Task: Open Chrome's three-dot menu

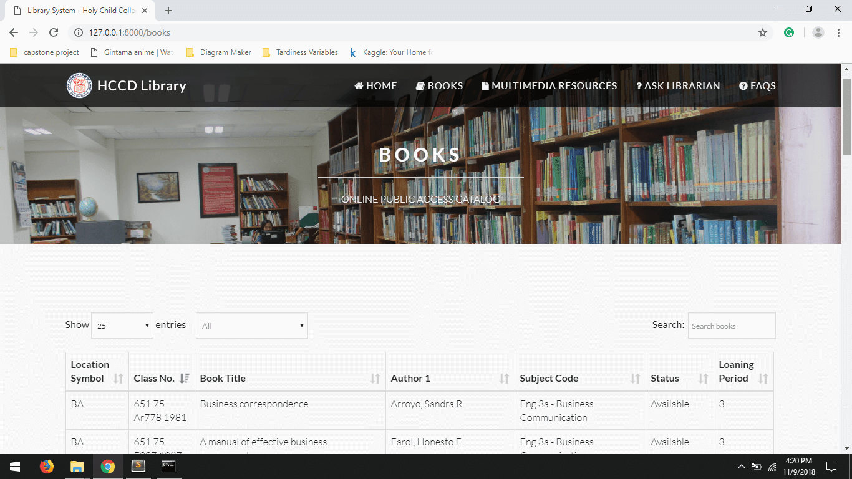Action: pos(838,32)
